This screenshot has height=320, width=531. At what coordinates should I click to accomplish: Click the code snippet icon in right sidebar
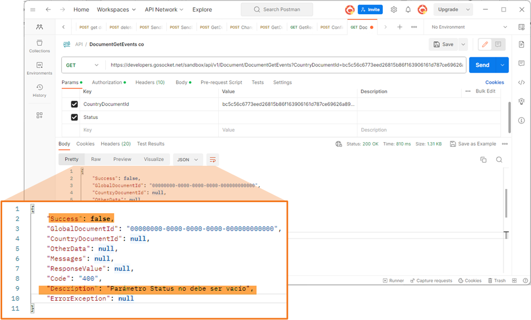point(522,82)
